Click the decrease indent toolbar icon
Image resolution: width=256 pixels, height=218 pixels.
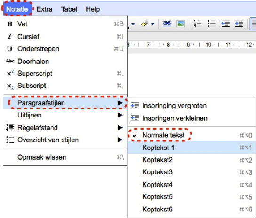pyautogui.click(x=225, y=24)
